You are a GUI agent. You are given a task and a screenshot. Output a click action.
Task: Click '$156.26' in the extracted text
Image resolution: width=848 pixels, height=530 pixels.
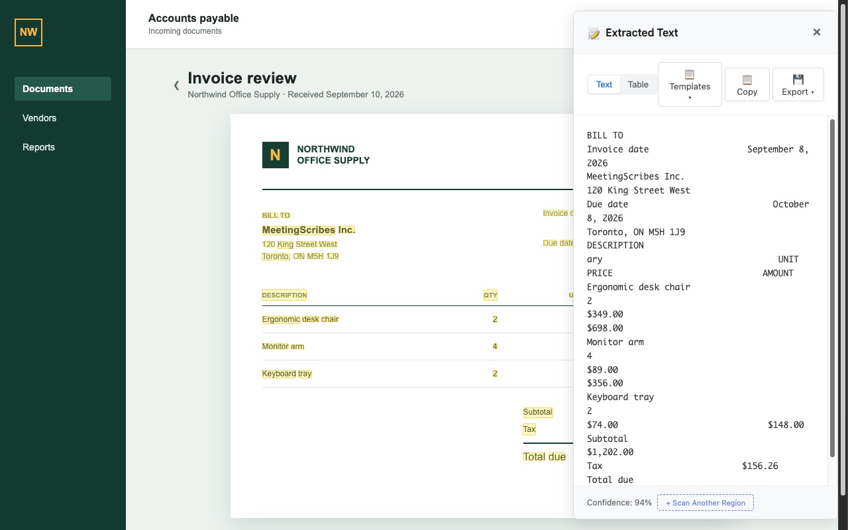point(760,466)
